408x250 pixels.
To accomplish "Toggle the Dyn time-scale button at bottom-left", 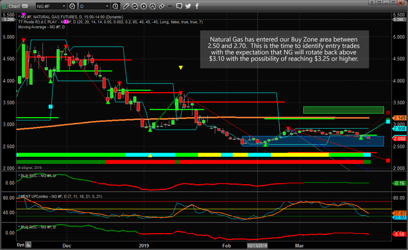I will point(21,247).
